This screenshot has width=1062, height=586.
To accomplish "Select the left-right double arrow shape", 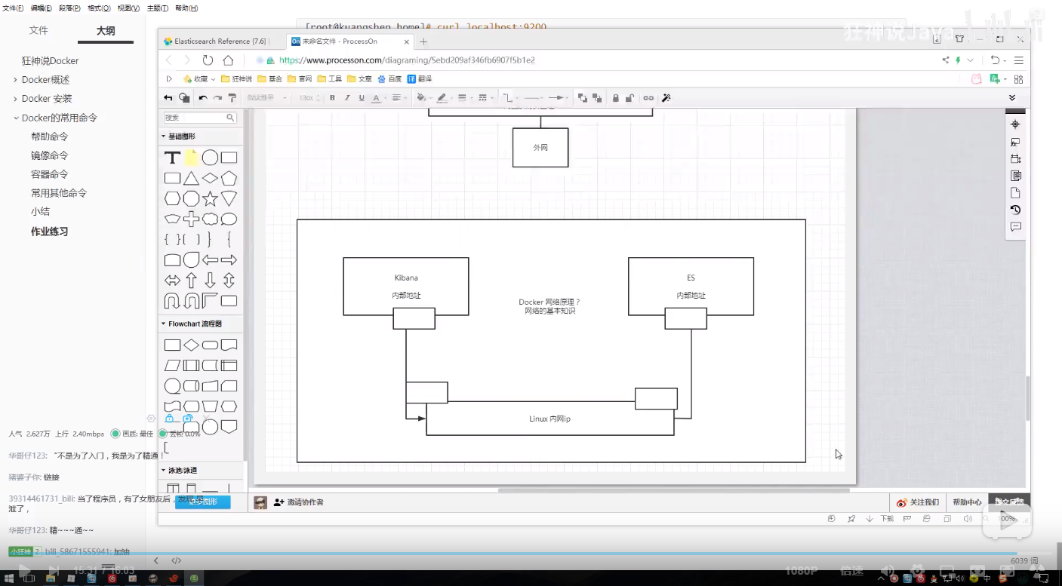I will 172,281.
